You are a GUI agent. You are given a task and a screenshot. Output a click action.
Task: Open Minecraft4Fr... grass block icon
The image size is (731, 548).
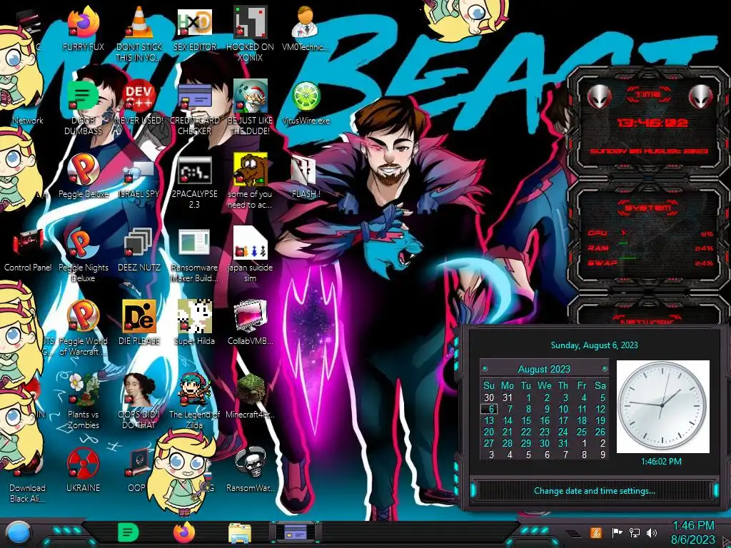[x=250, y=390]
